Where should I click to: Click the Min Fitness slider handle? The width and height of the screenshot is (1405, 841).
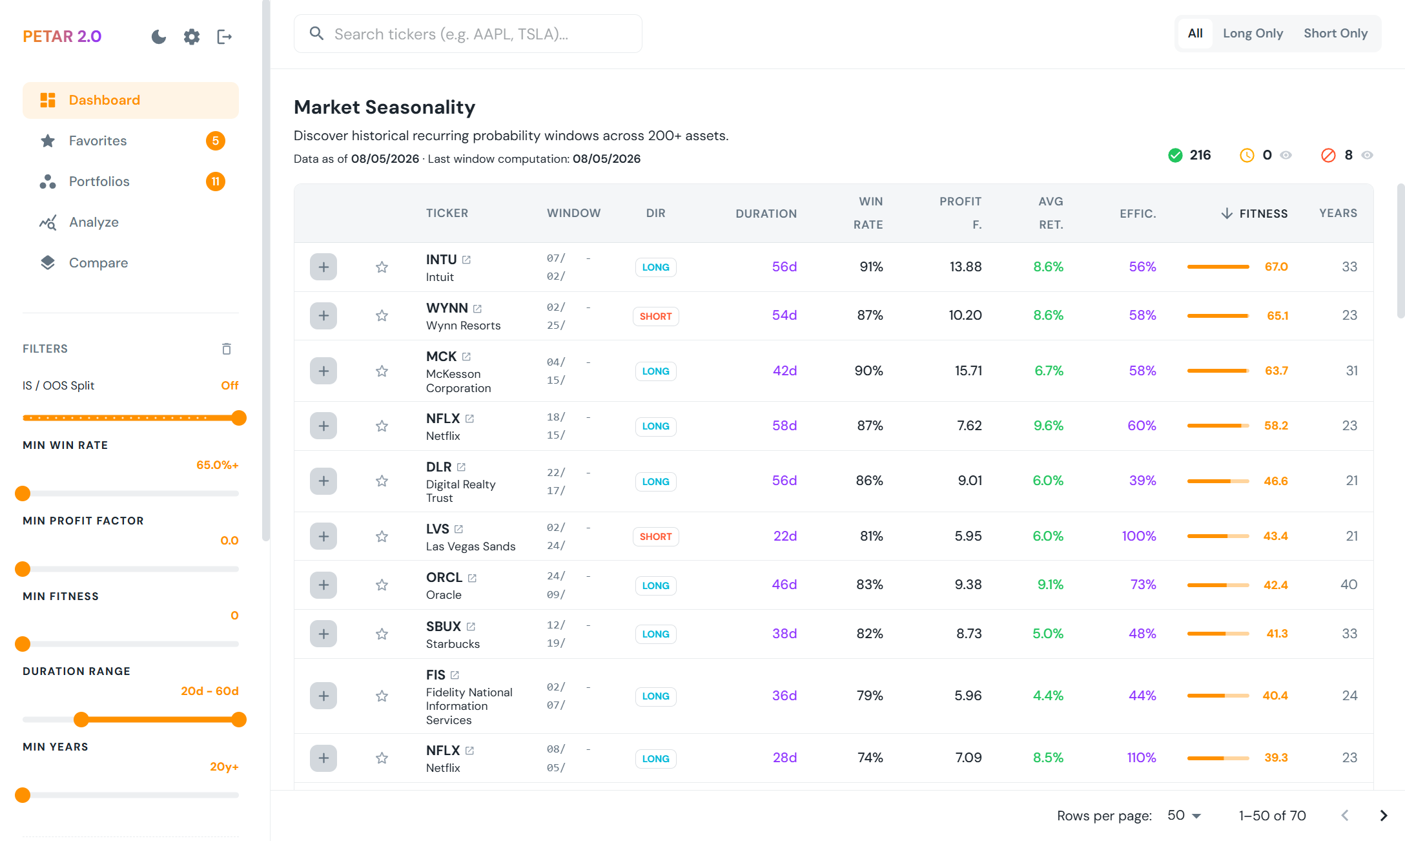click(23, 644)
